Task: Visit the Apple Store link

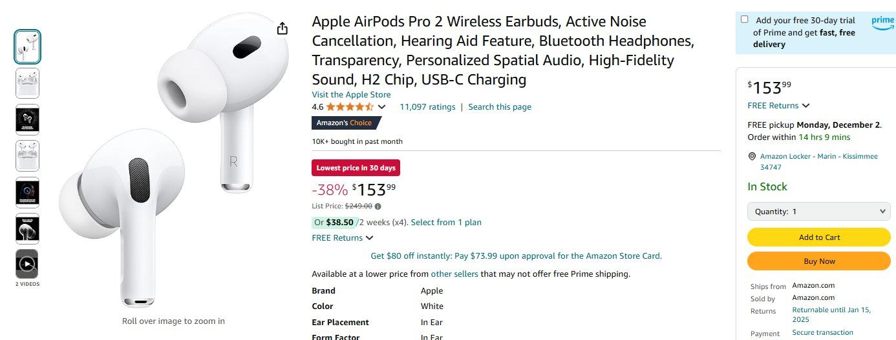Action: [351, 95]
